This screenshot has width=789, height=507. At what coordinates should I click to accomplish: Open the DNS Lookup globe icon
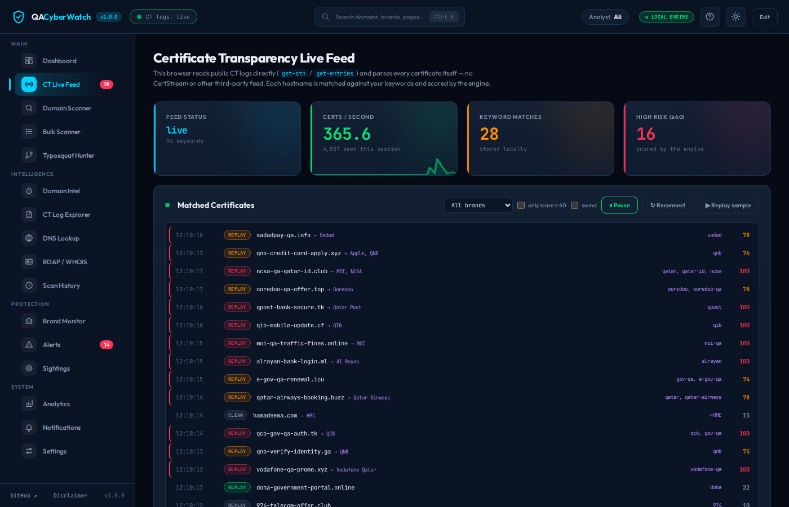click(29, 238)
